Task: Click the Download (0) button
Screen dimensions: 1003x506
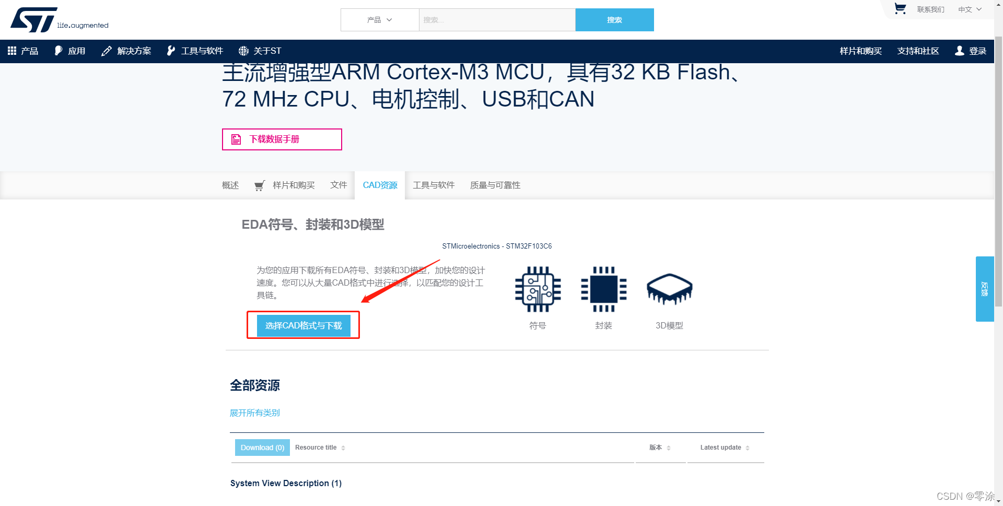Action: (x=262, y=448)
